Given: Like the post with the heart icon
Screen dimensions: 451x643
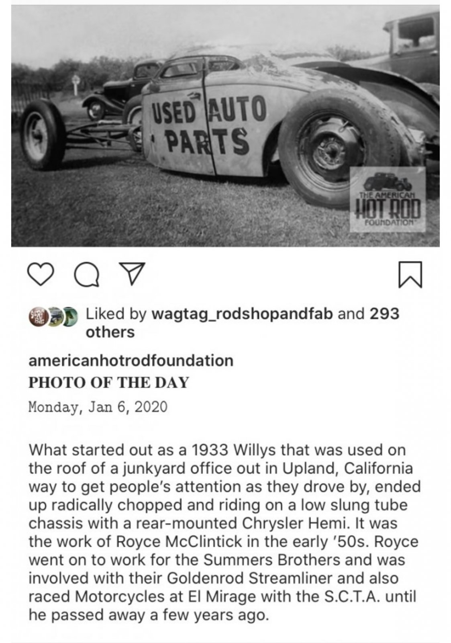Looking at the screenshot, I should [41, 275].
